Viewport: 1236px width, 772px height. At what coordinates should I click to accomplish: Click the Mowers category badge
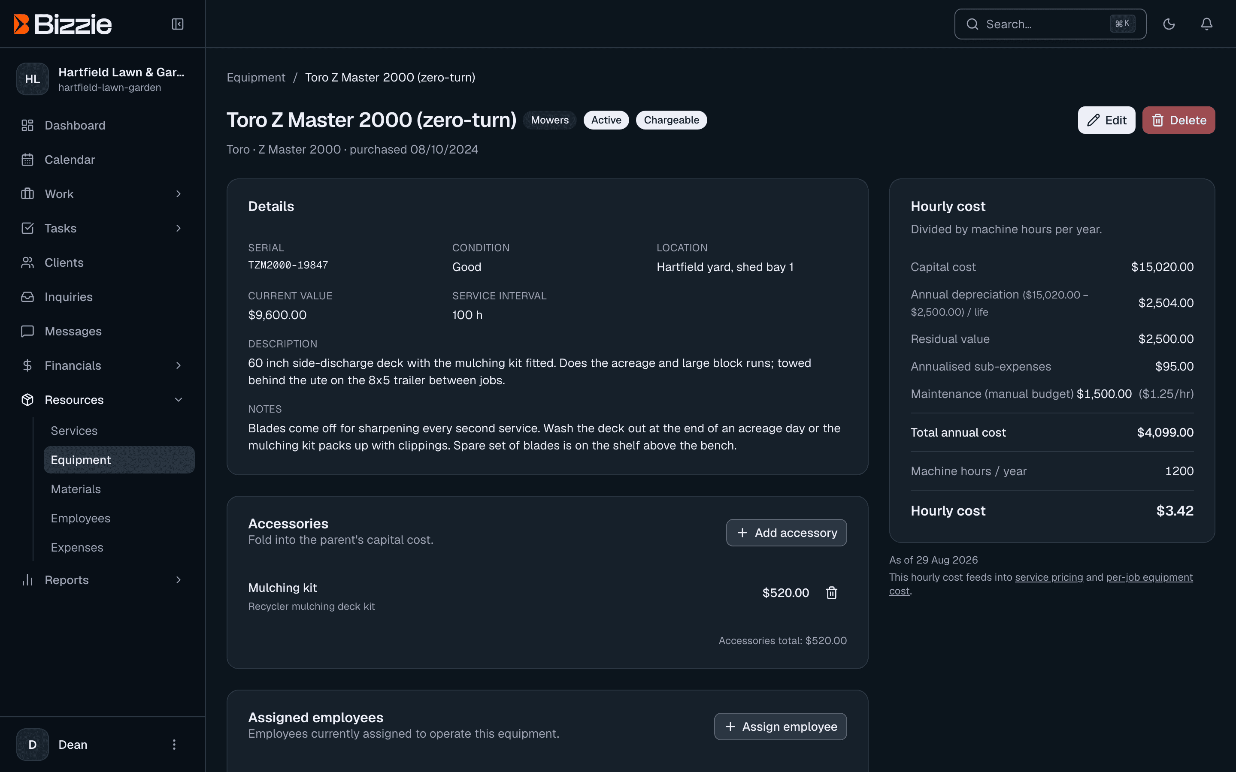click(550, 120)
